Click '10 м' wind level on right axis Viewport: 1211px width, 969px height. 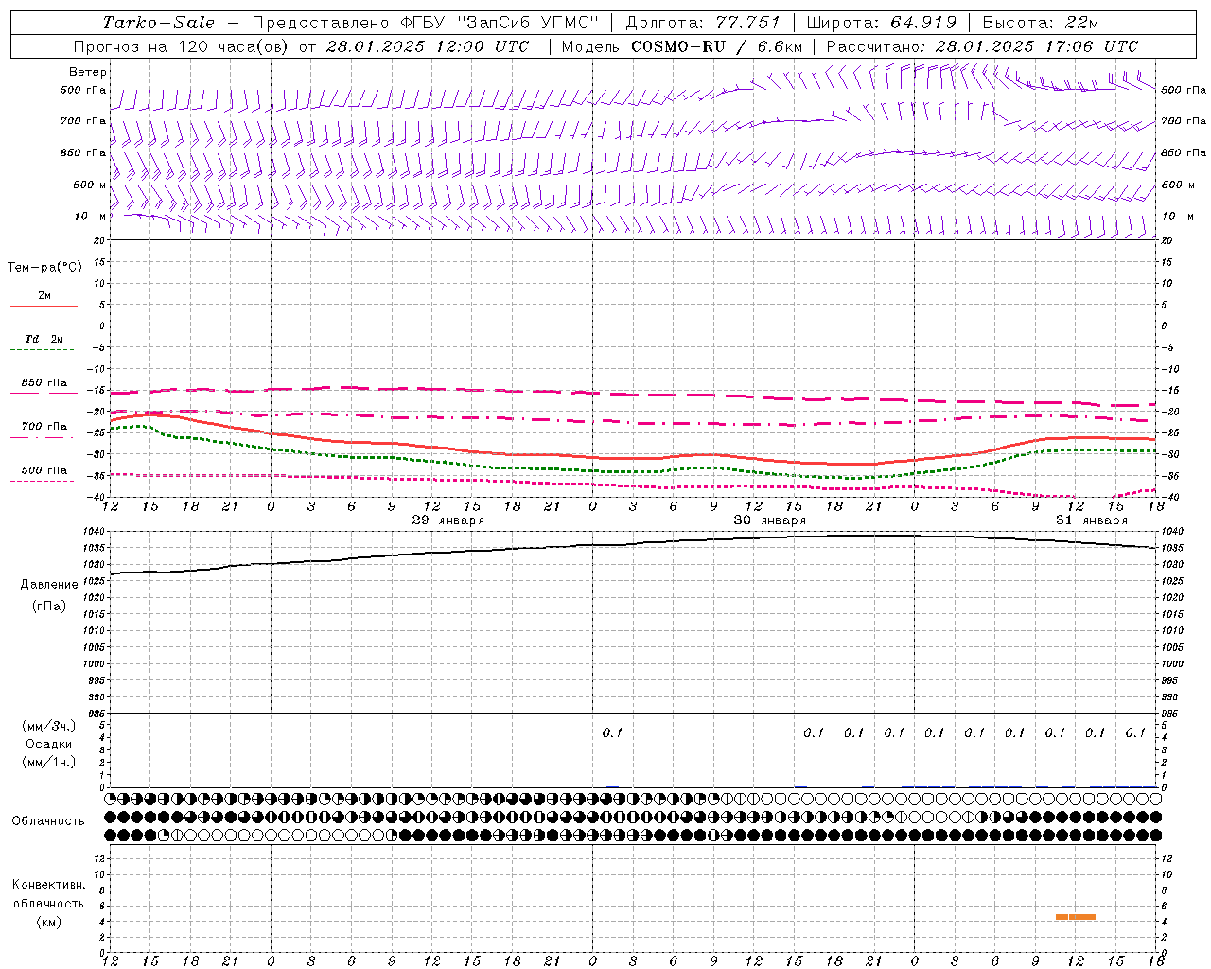[1176, 217]
